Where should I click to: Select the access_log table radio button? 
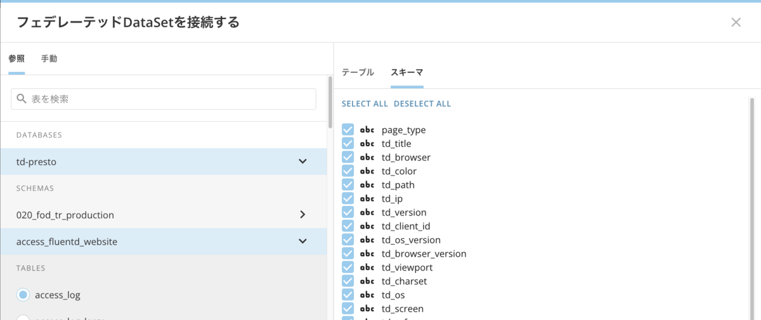pos(23,295)
